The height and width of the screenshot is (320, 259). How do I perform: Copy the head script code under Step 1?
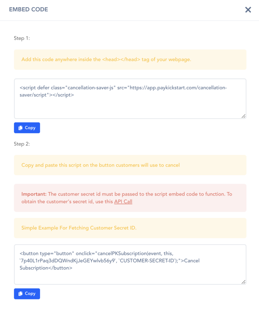tap(27, 128)
